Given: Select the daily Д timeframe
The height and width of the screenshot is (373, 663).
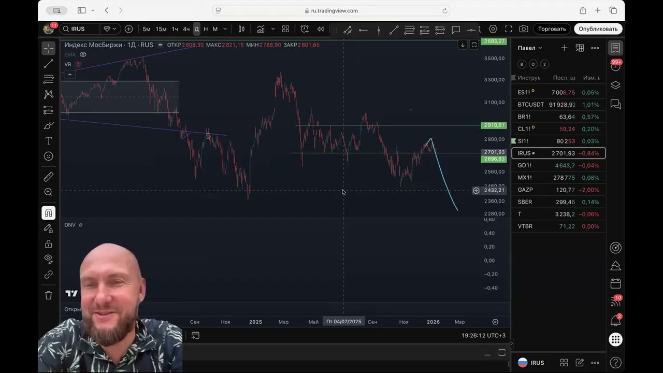Looking at the screenshot, I should 196,29.
